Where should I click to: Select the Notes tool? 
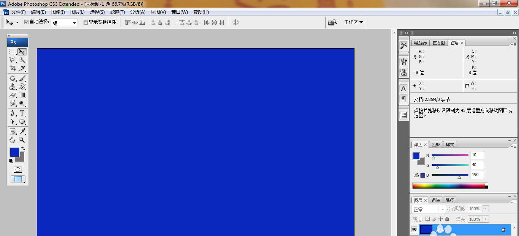tap(13, 132)
